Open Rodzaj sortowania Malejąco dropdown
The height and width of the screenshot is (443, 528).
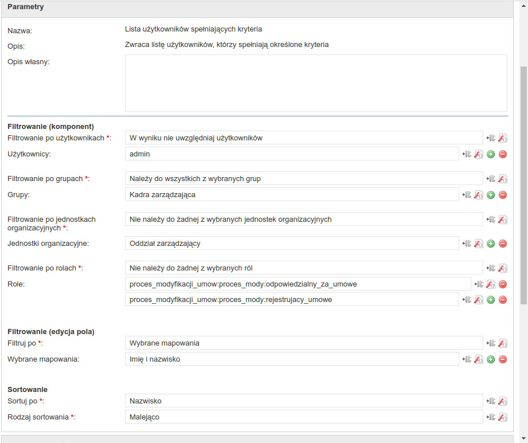click(304, 417)
